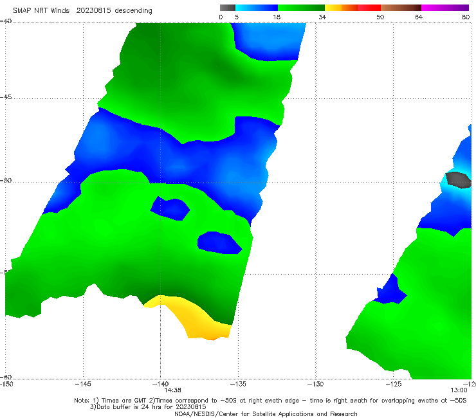Click the color bar label '5'
The height and width of the screenshot is (418, 476).
click(x=237, y=17)
